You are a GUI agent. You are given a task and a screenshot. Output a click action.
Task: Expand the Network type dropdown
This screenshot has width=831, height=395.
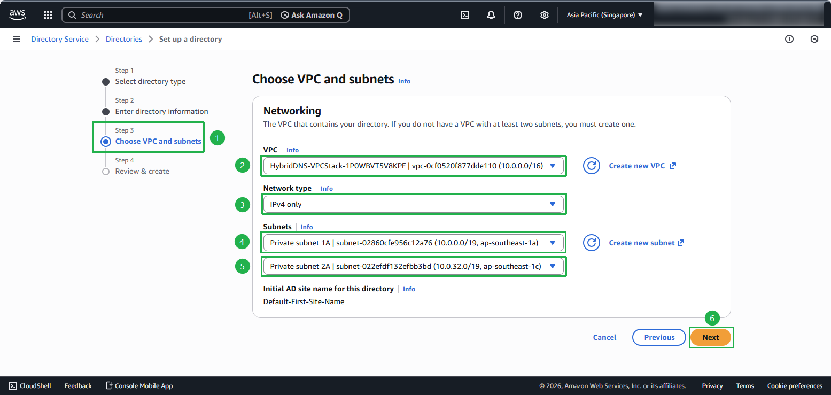point(413,204)
